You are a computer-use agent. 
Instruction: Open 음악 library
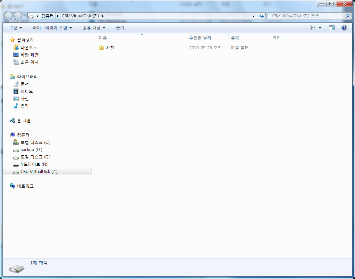click(25, 106)
